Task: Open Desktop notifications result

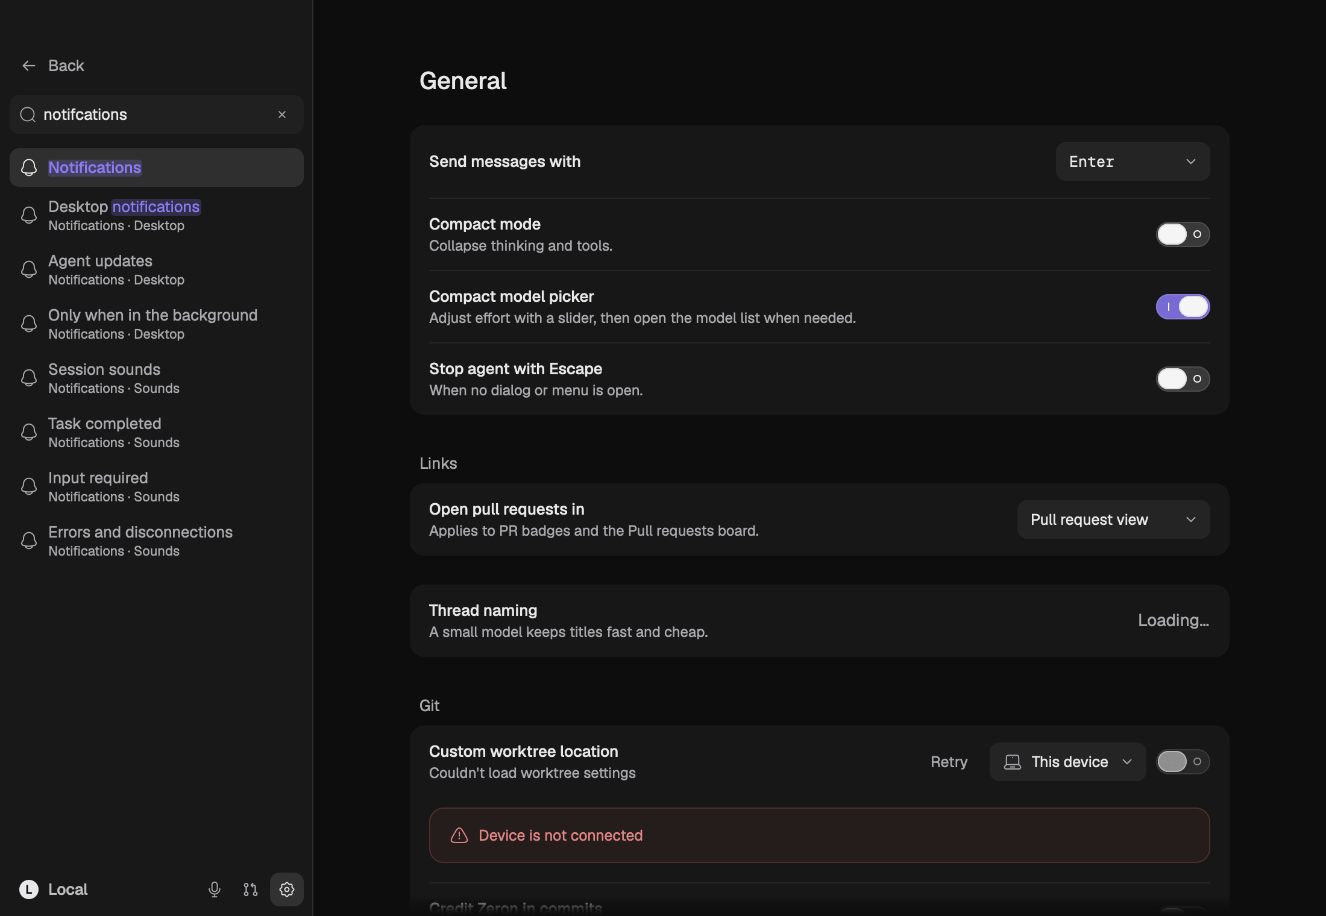Action: point(157,215)
